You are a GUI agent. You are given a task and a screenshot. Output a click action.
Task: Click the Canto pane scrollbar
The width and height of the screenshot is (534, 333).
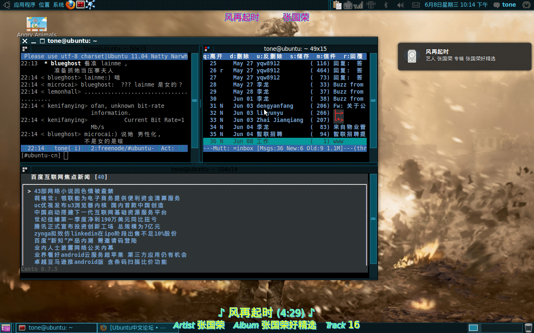click(373, 219)
